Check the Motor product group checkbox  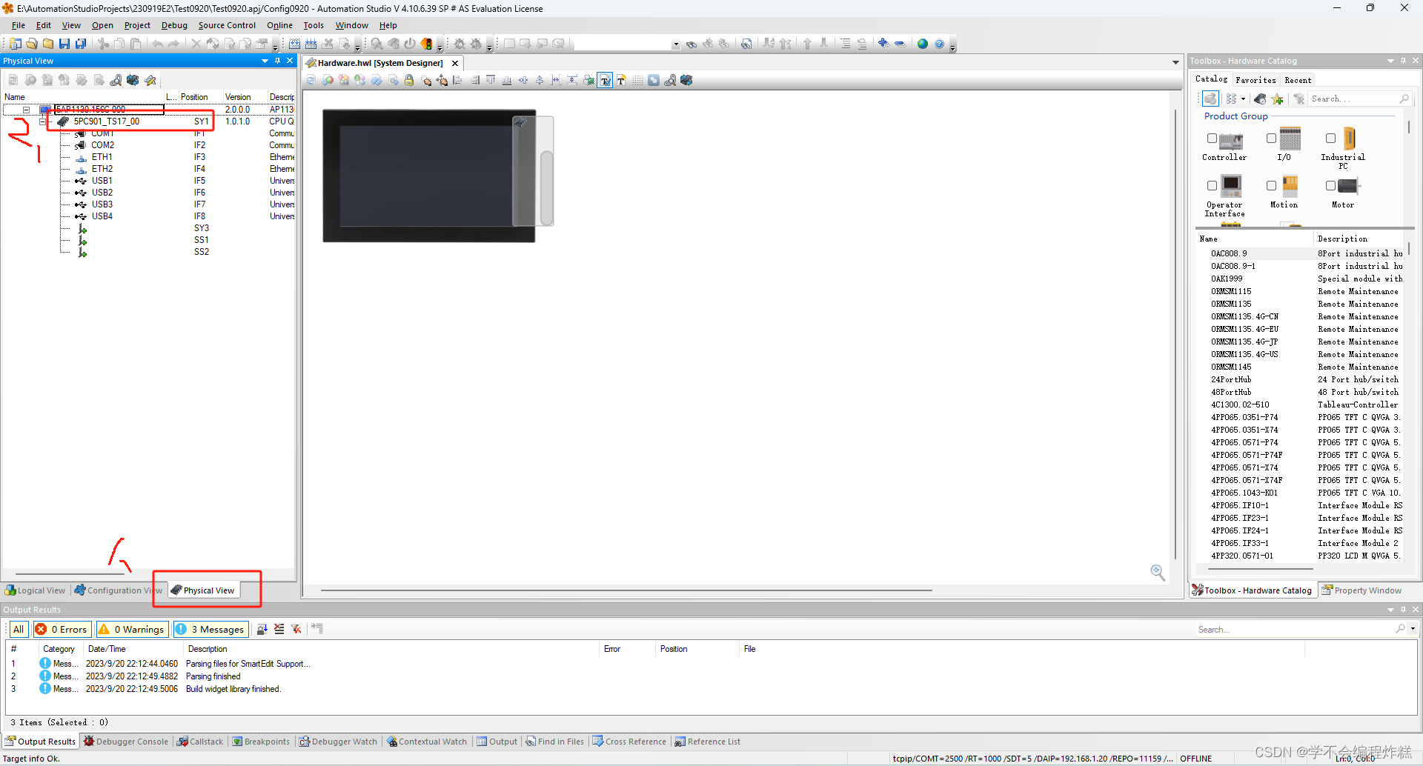[x=1330, y=186]
